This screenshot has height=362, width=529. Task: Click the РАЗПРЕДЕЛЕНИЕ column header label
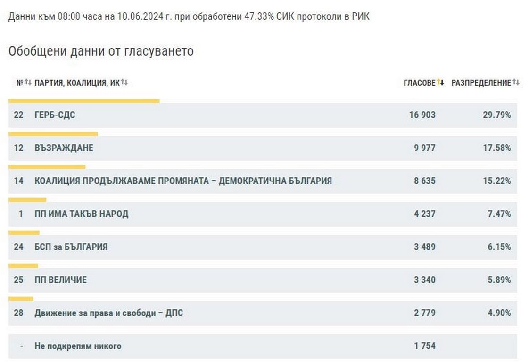[x=481, y=83]
